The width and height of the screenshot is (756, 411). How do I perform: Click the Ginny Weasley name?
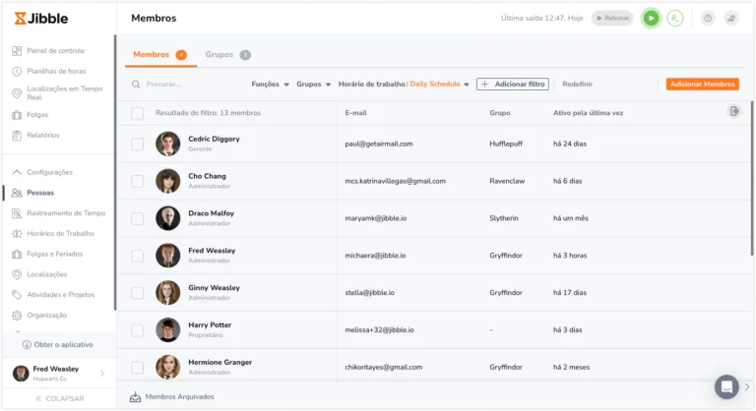point(214,288)
